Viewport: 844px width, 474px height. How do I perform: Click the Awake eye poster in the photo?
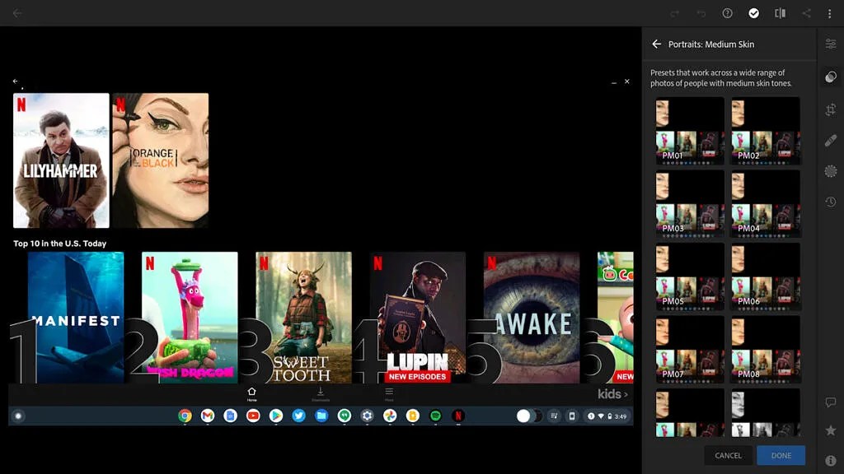532,318
